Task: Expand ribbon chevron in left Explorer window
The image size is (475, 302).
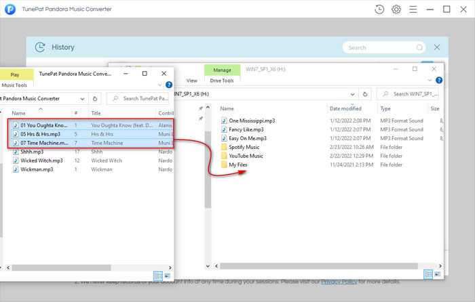Action: tap(159, 85)
